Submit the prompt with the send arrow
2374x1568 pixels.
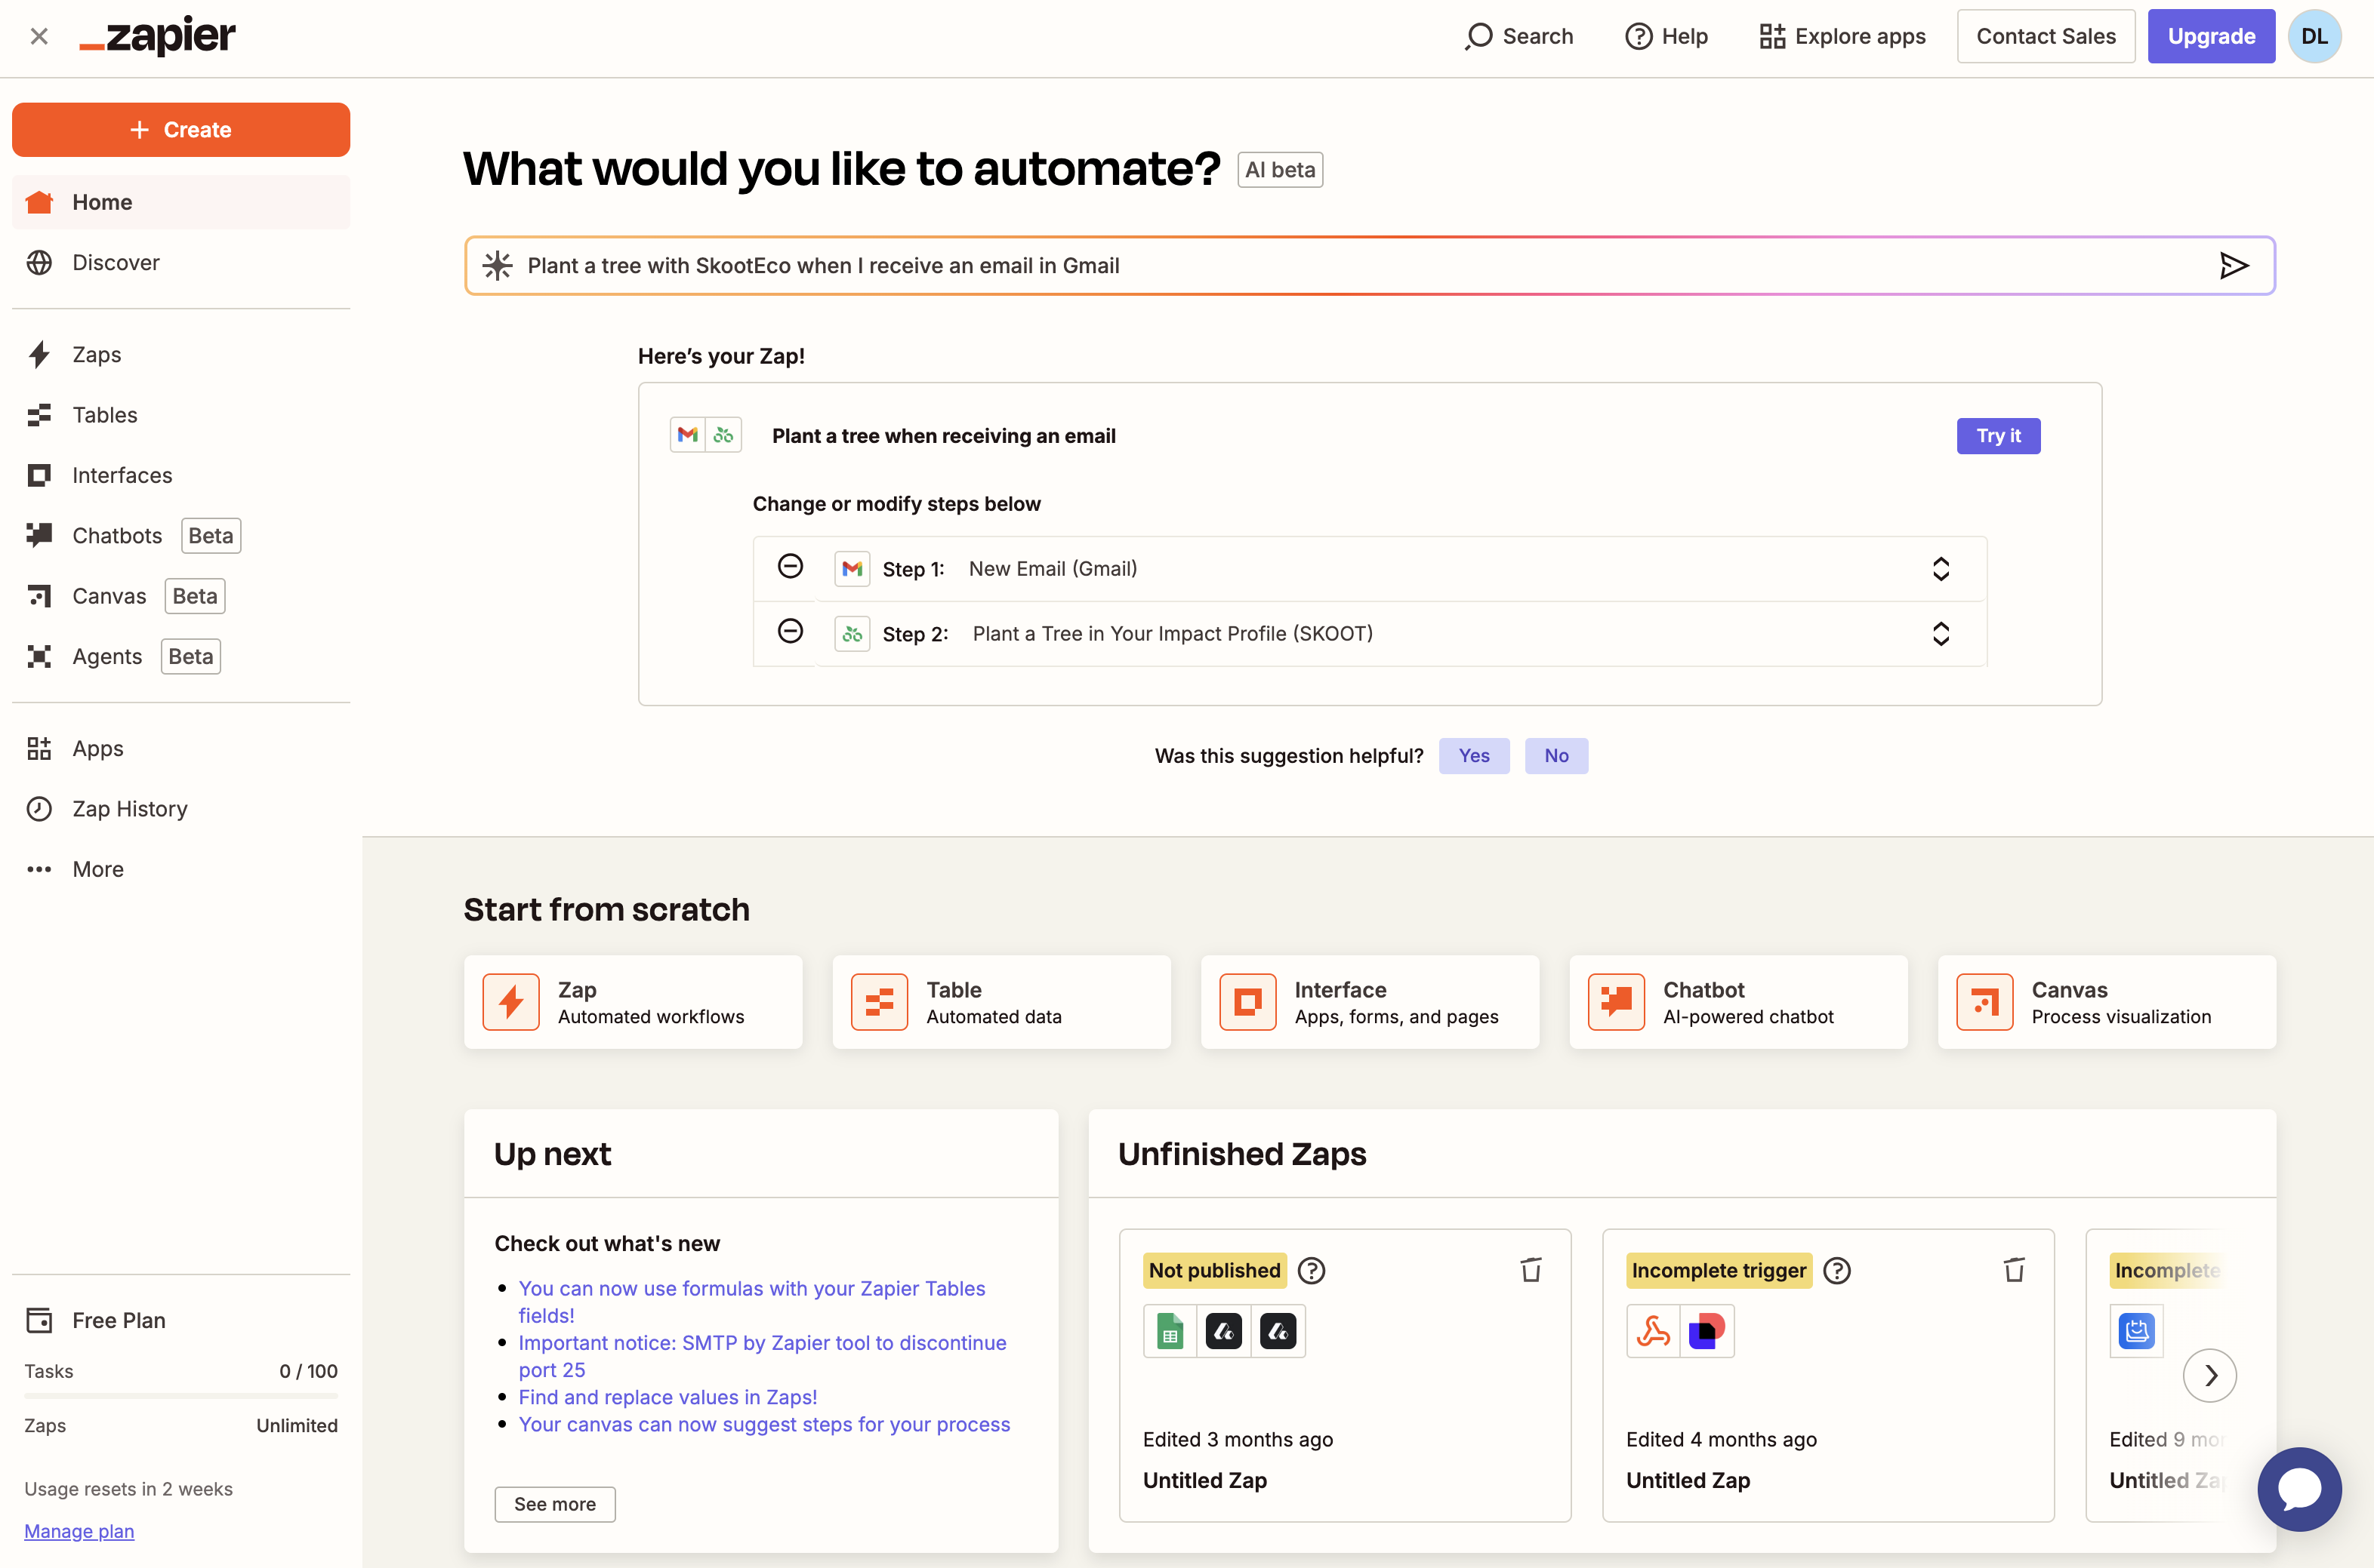[x=2233, y=266]
